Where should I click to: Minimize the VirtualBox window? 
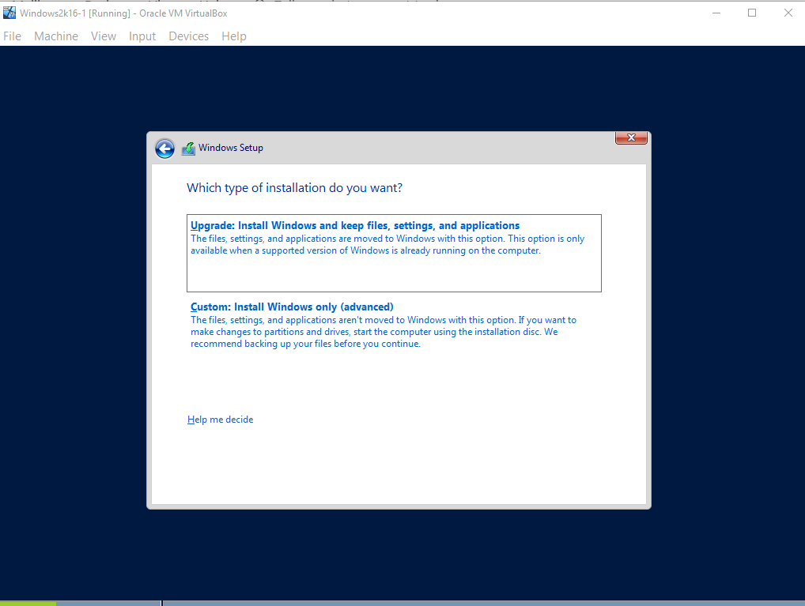coord(716,13)
